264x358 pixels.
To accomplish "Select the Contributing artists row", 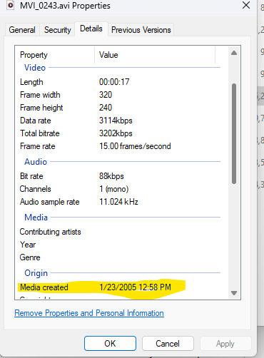I will coord(120,232).
